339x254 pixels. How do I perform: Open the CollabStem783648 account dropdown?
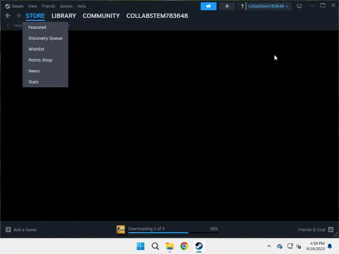[x=268, y=6]
